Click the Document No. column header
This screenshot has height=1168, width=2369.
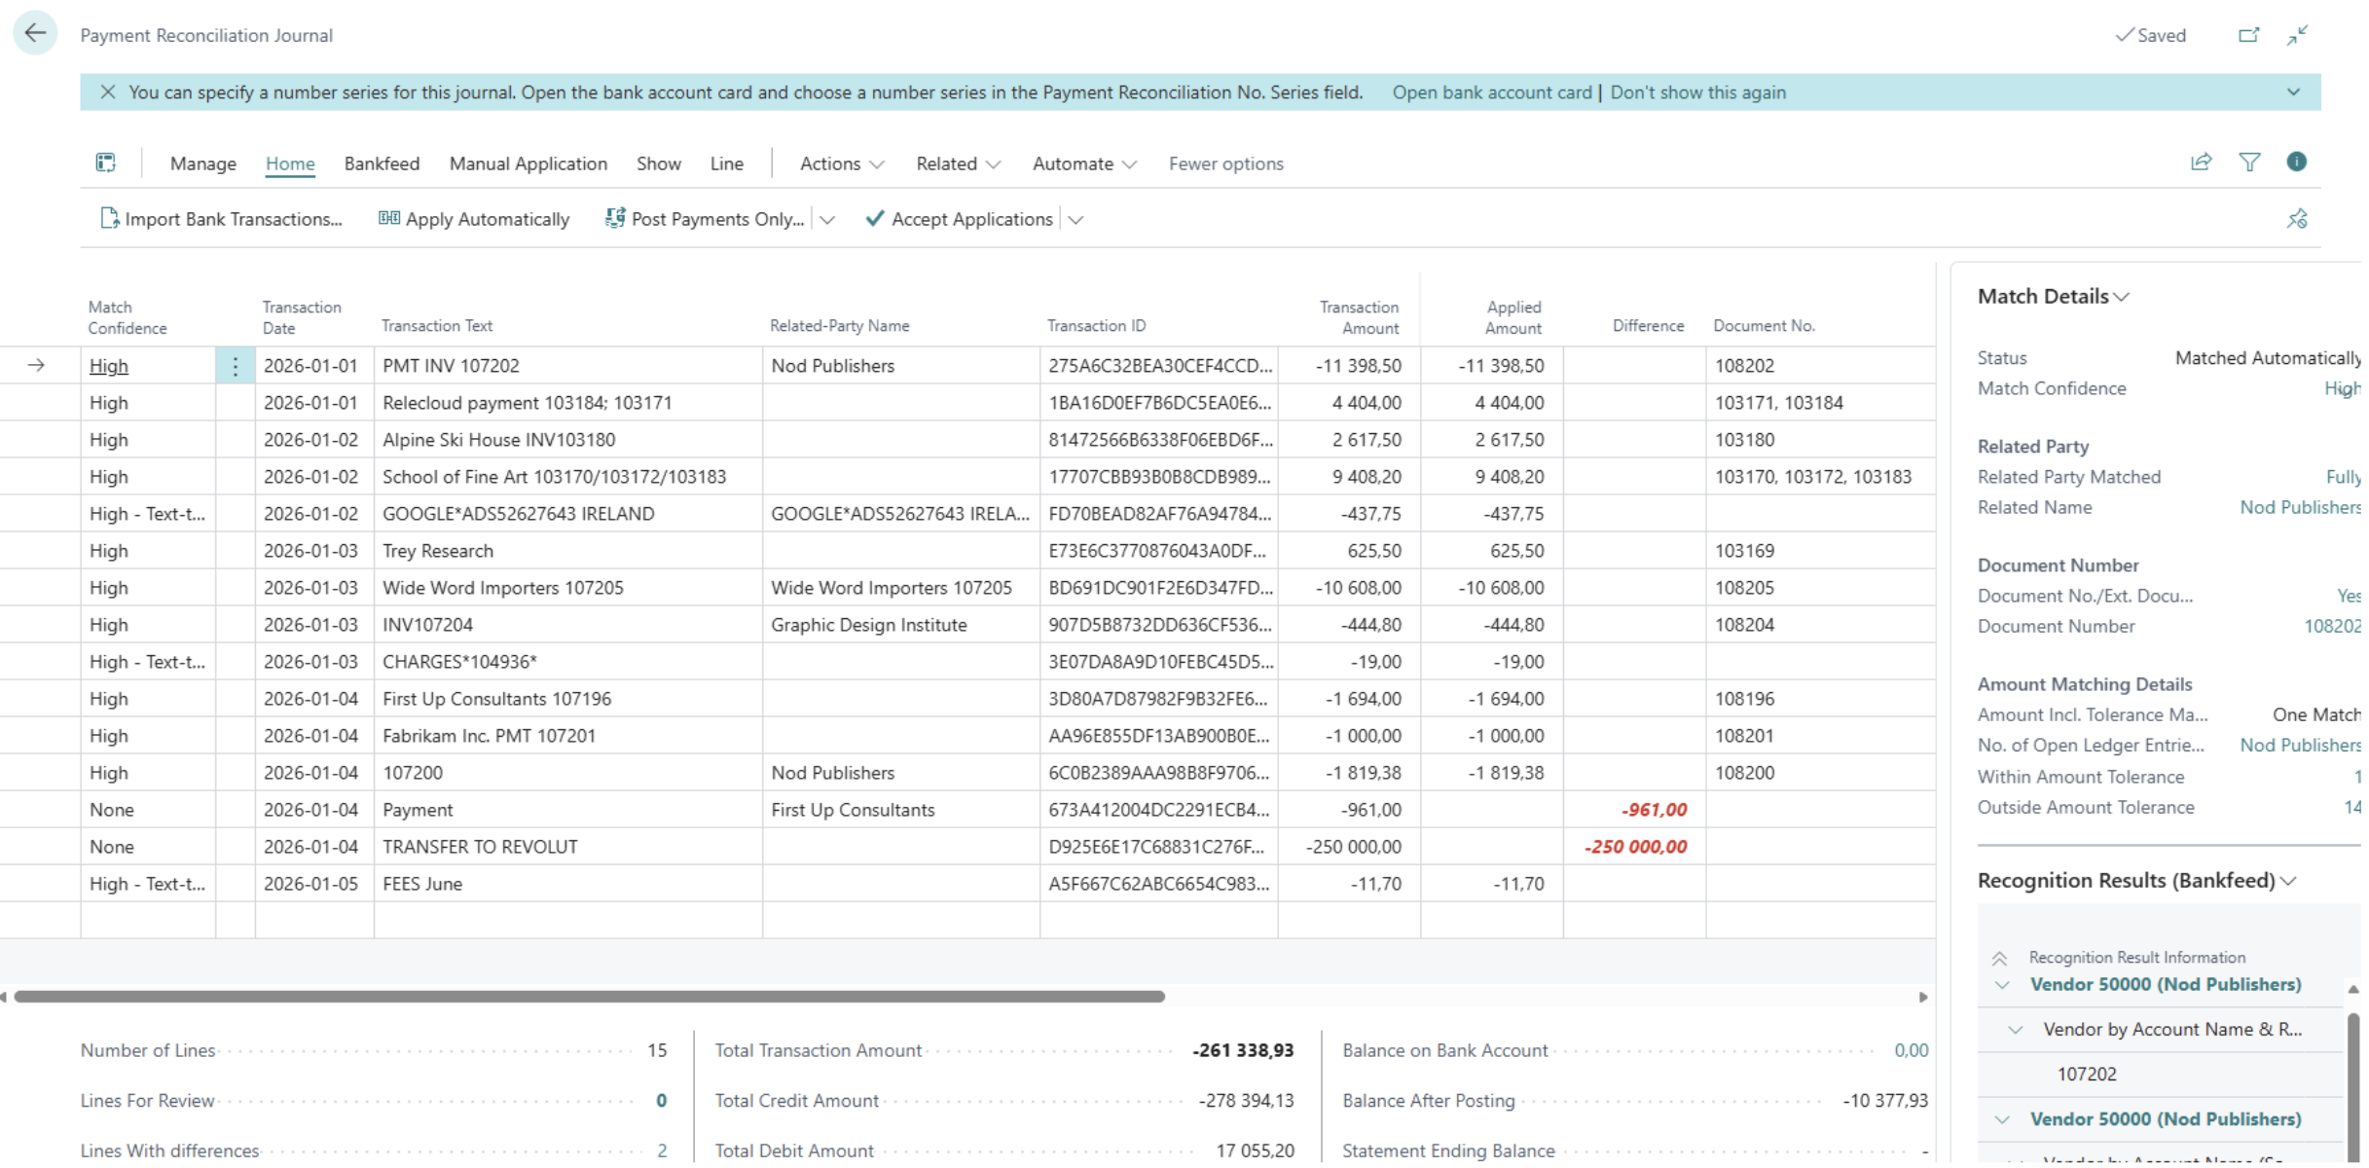coord(1764,326)
